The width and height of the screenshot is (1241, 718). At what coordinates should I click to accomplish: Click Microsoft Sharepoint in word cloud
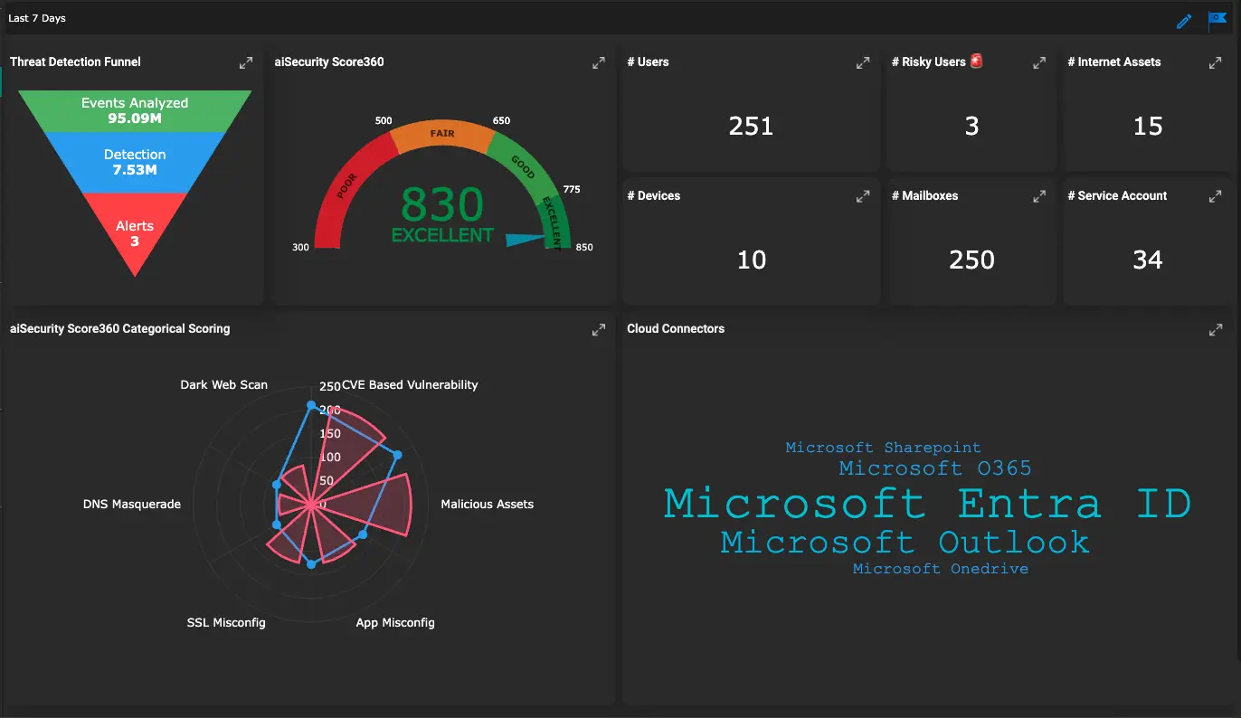point(883,448)
